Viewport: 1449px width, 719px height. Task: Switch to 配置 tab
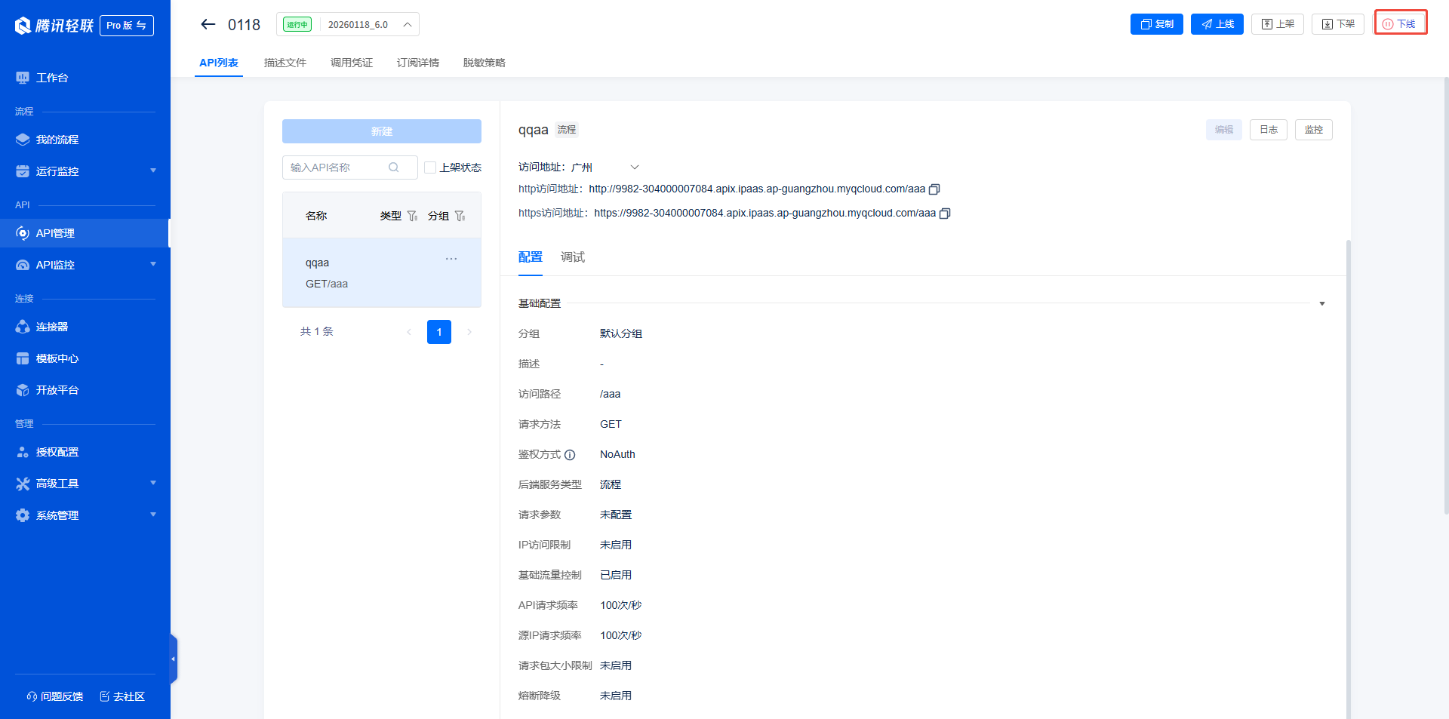tap(531, 257)
